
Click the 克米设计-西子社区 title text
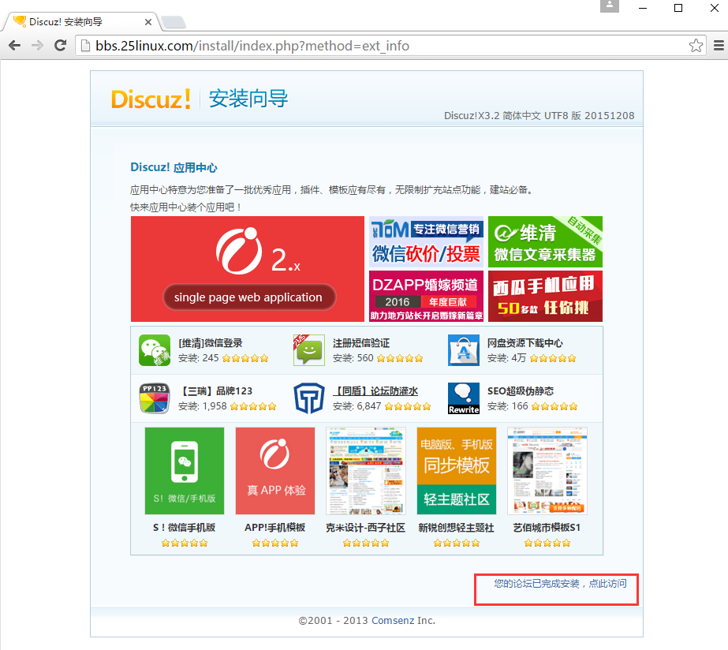coord(366,528)
